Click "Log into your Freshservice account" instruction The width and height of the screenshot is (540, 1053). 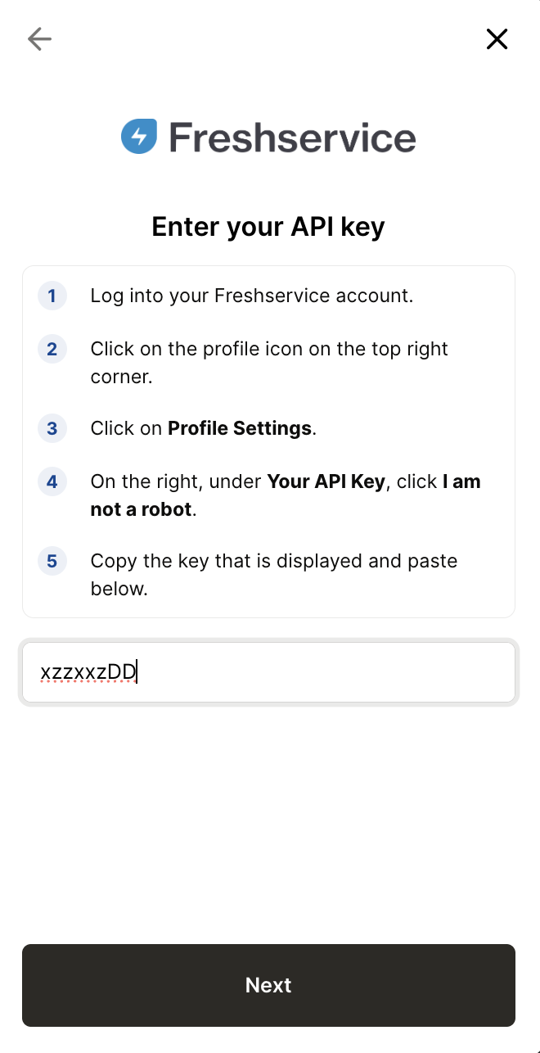tap(251, 296)
